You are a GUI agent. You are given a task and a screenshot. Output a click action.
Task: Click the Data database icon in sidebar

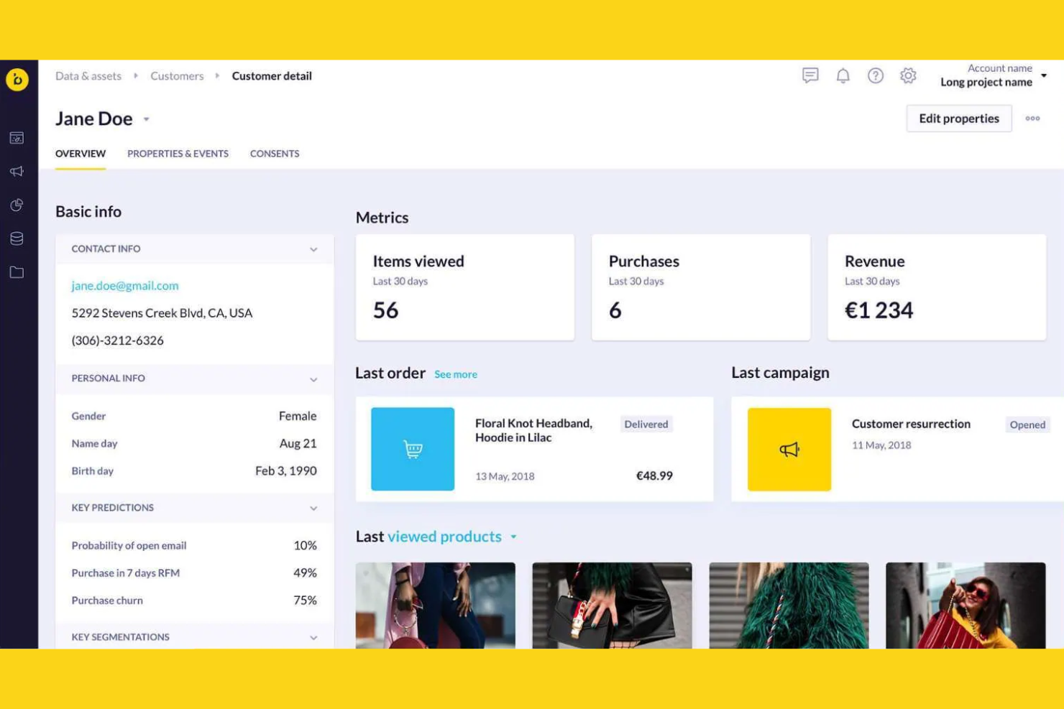pos(16,238)
